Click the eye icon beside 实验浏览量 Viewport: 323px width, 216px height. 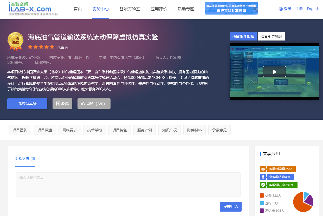(263, 169)
